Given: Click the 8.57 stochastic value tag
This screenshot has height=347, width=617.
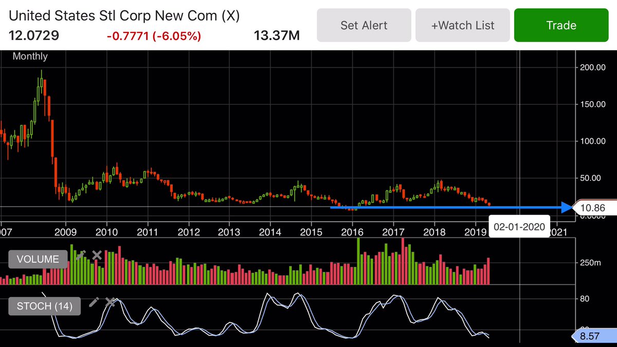Looking at the screenshot, I should click(595, 337).
